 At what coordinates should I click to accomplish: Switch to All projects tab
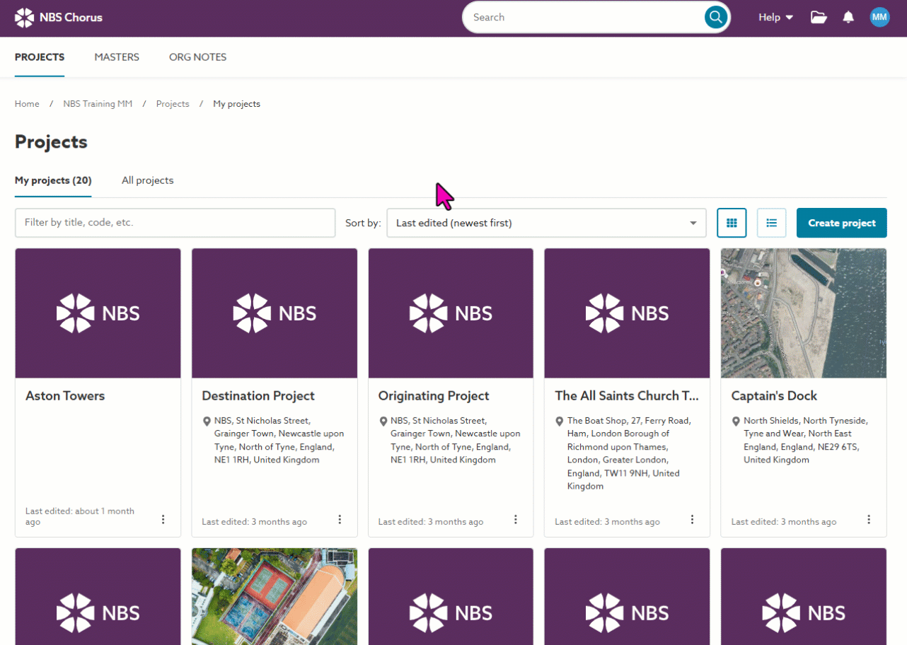click(147, 180)
